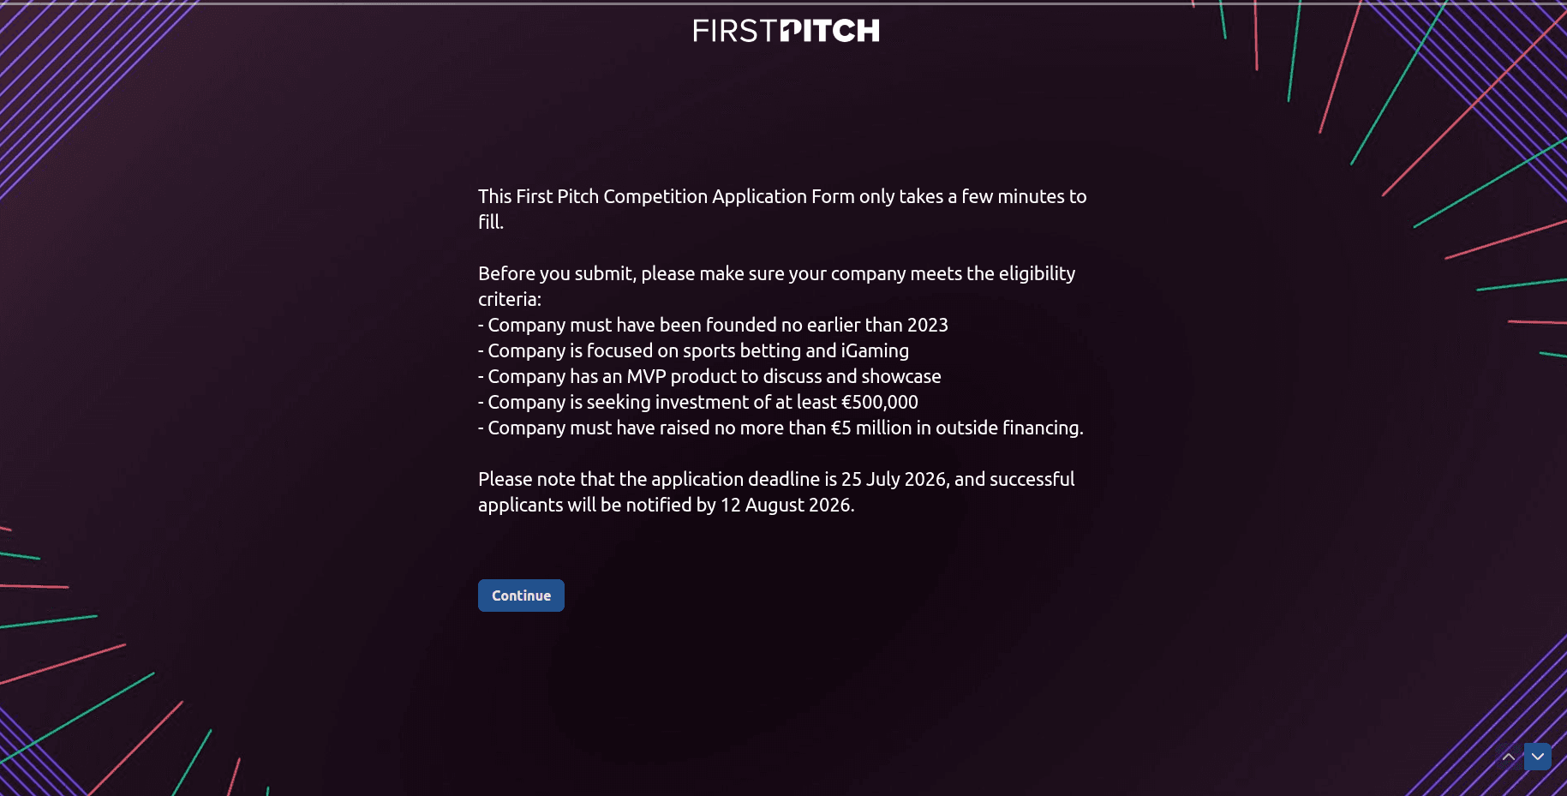Select the 'MVP product to discuss' criterion line

point(709,376)
